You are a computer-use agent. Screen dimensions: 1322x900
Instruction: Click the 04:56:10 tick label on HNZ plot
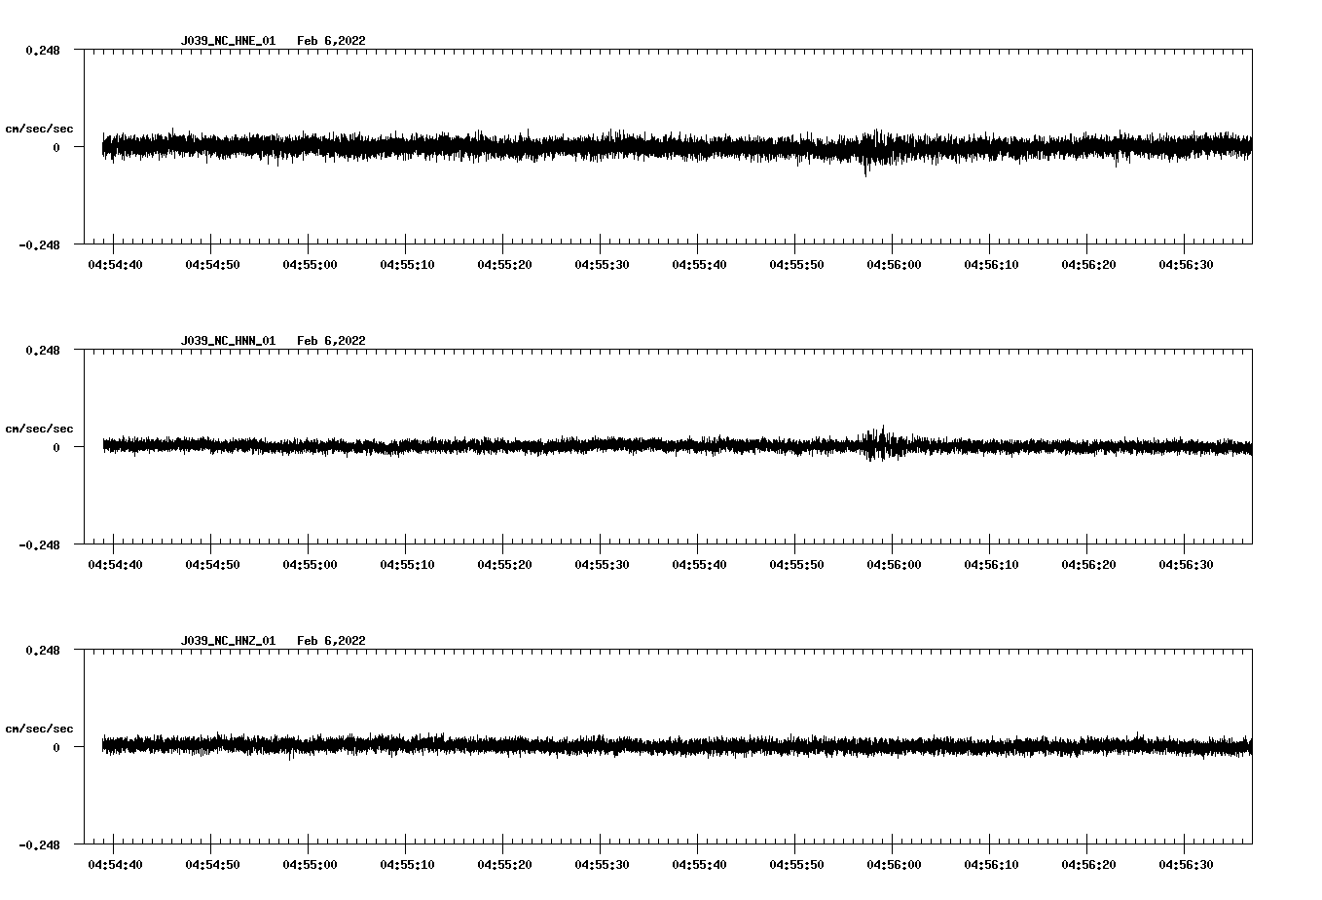click(991, 865)
